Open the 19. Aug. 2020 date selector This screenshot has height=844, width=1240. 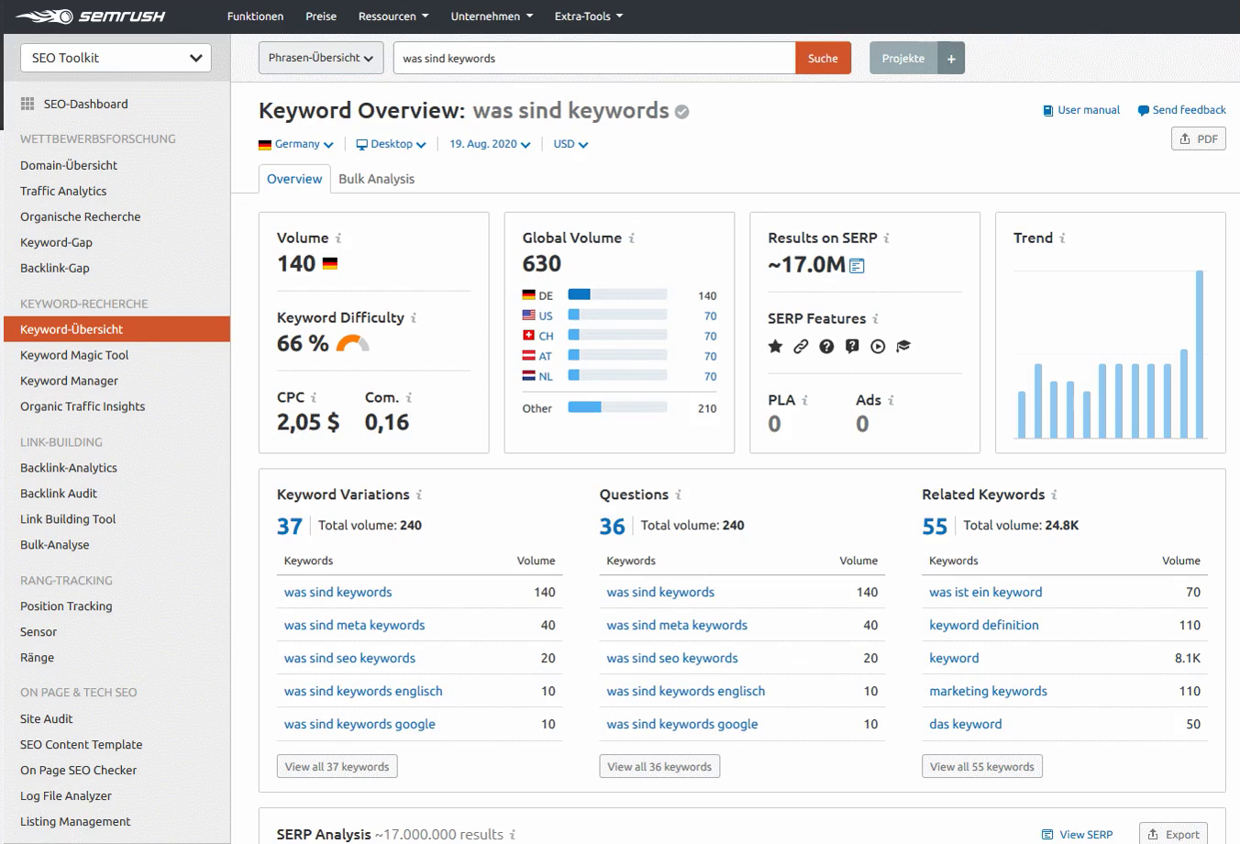(490, 144)
